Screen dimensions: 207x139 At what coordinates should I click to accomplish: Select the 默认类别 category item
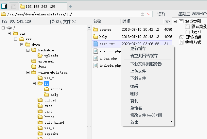point(199,26)
